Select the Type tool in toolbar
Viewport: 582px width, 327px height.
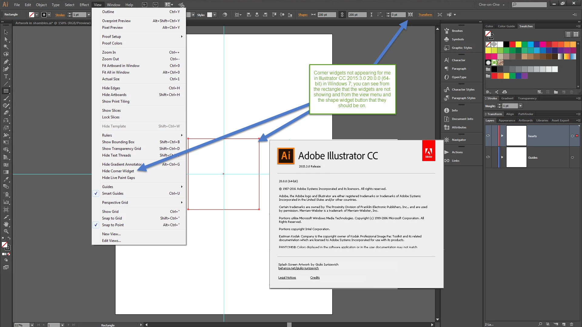pos(6,76)
